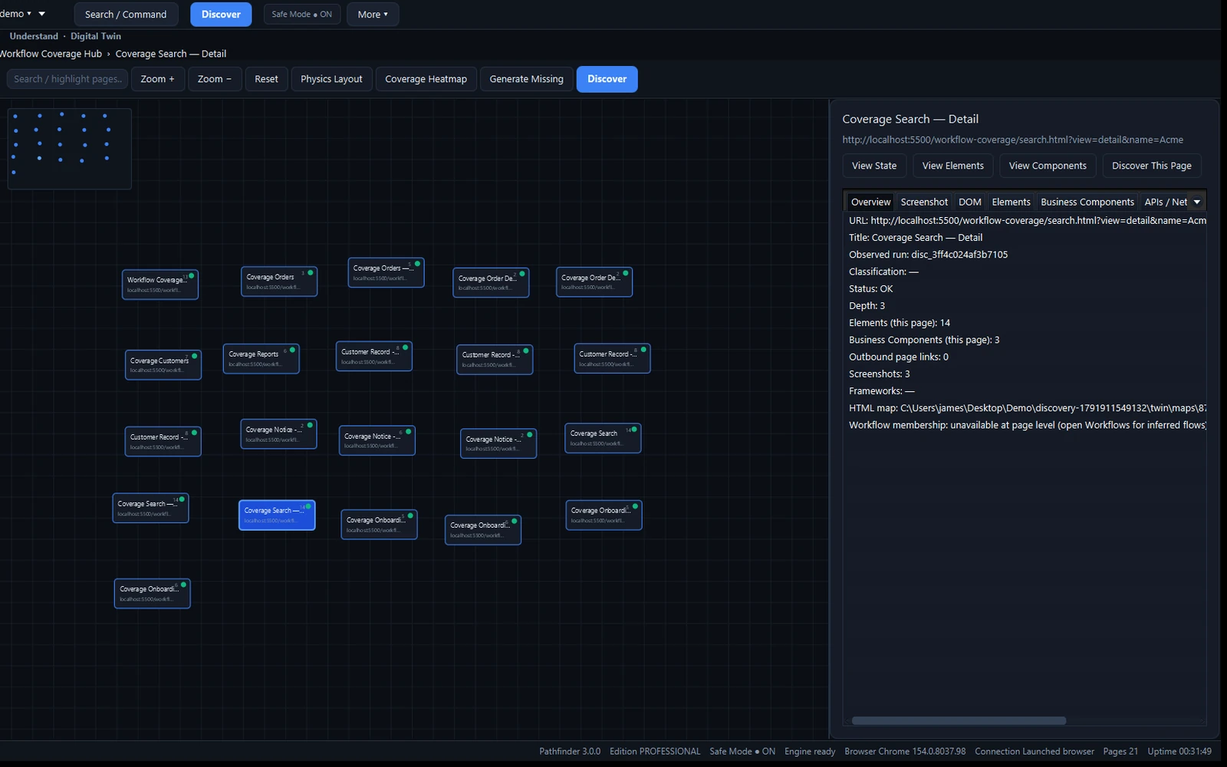Open the DOM tab
The height and width of the screenshot is (767, 1227).
point(970,202)
